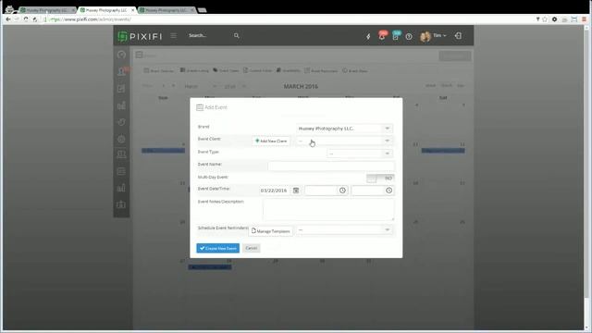Toggle the Multi-Day Event switch
The height and width of the screenshot is (333, 592).
point(380,179)
